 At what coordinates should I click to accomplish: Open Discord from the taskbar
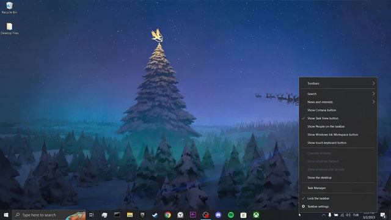click(x=218, y=215)
